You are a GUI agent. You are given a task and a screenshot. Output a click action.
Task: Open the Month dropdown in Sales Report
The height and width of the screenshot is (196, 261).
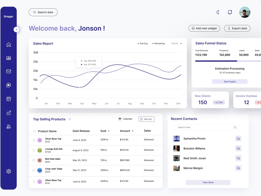177,43
